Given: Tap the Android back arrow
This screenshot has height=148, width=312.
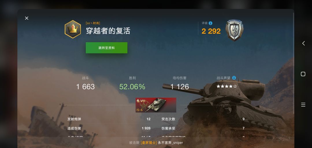Looking at the screenshot, I should click(x=303, y=43).
